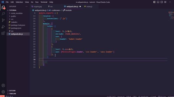Open the View menu
The image size is (174, 97).
coord(27,2)
